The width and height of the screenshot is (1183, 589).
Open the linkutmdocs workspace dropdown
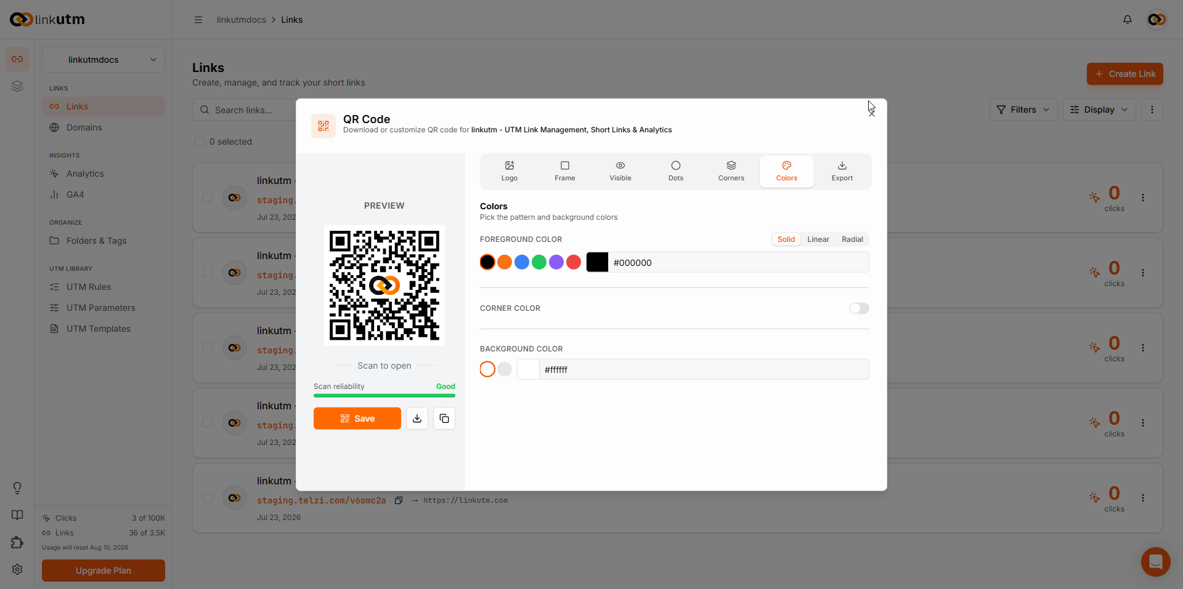[104, 60]
